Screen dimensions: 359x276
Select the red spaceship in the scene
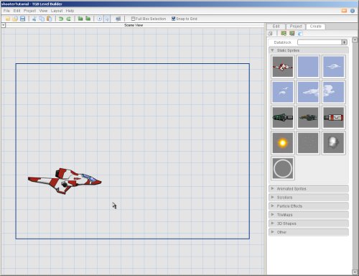65,181
